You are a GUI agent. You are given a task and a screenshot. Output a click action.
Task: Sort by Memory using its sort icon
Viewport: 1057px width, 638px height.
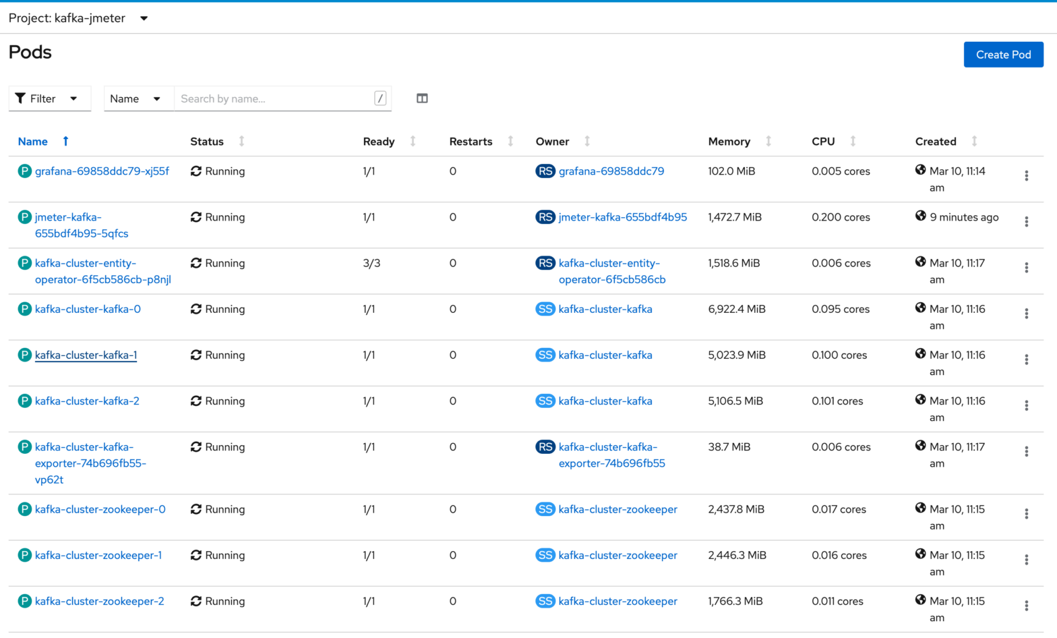pos(768,141)
